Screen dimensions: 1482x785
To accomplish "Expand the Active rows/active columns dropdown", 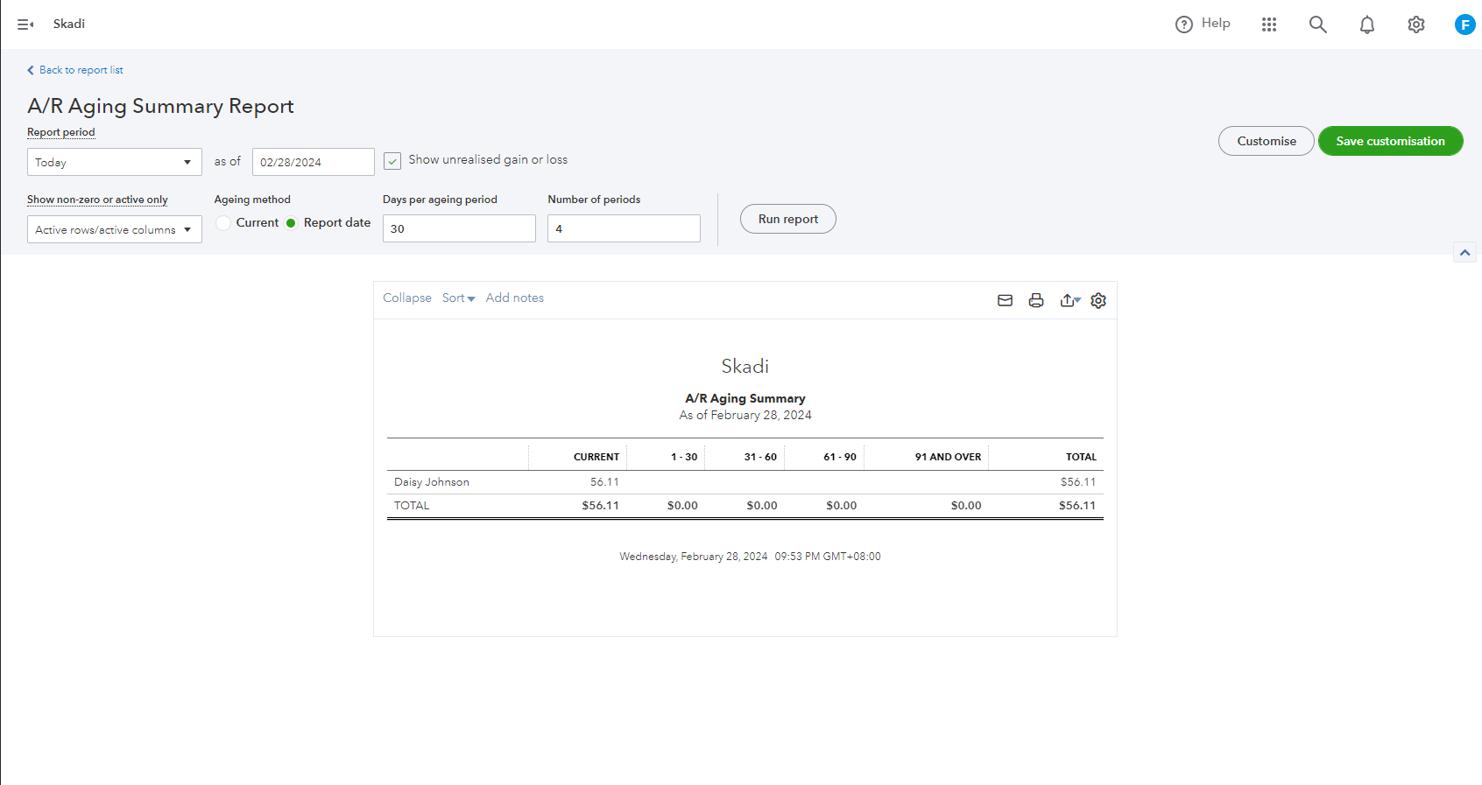I will point(114,229).
